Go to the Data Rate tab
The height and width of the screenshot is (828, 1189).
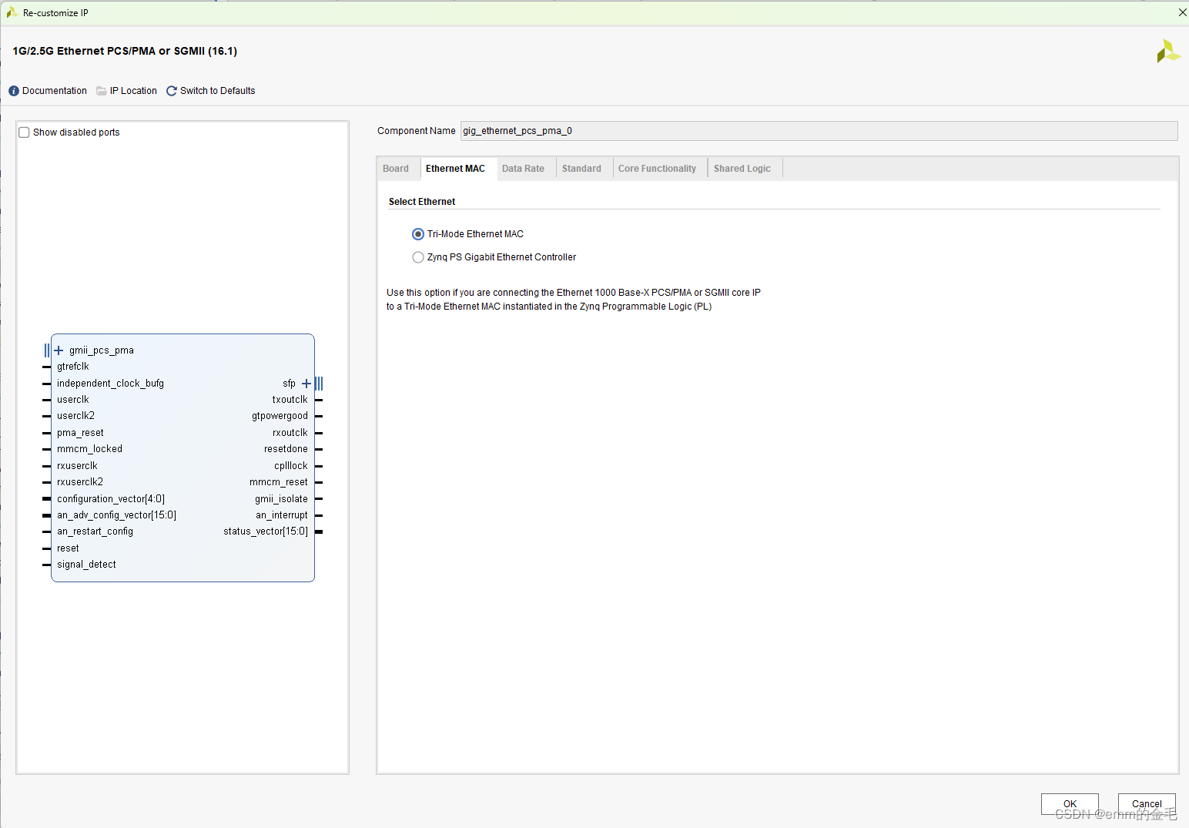click(523, 169)
